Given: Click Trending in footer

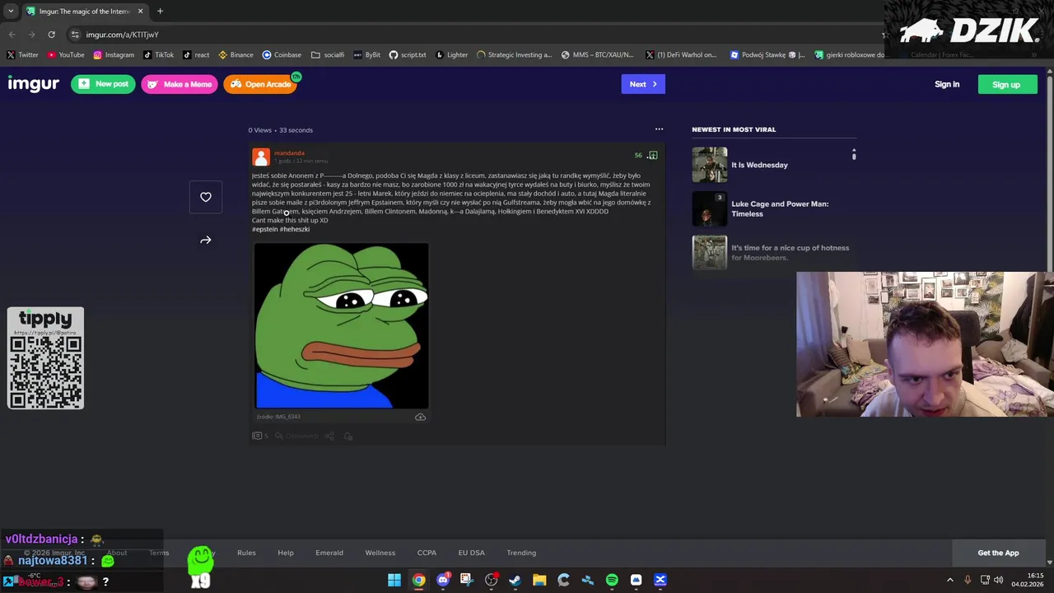Looking at the screenshot, I should pos(521,553).
